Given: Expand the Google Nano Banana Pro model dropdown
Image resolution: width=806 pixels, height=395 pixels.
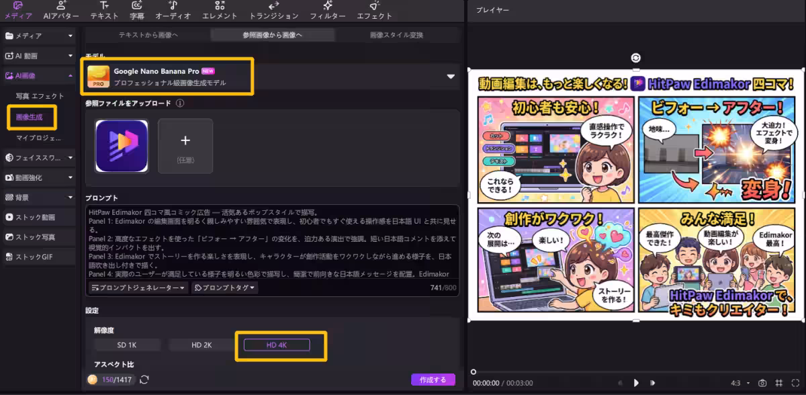Looking at the screenshot, I should (451, 76).
